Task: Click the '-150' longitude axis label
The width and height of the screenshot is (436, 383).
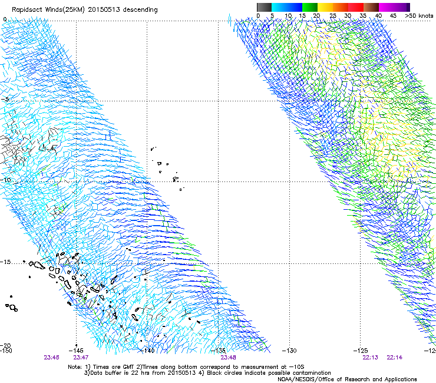Action: tap(6, 351)
